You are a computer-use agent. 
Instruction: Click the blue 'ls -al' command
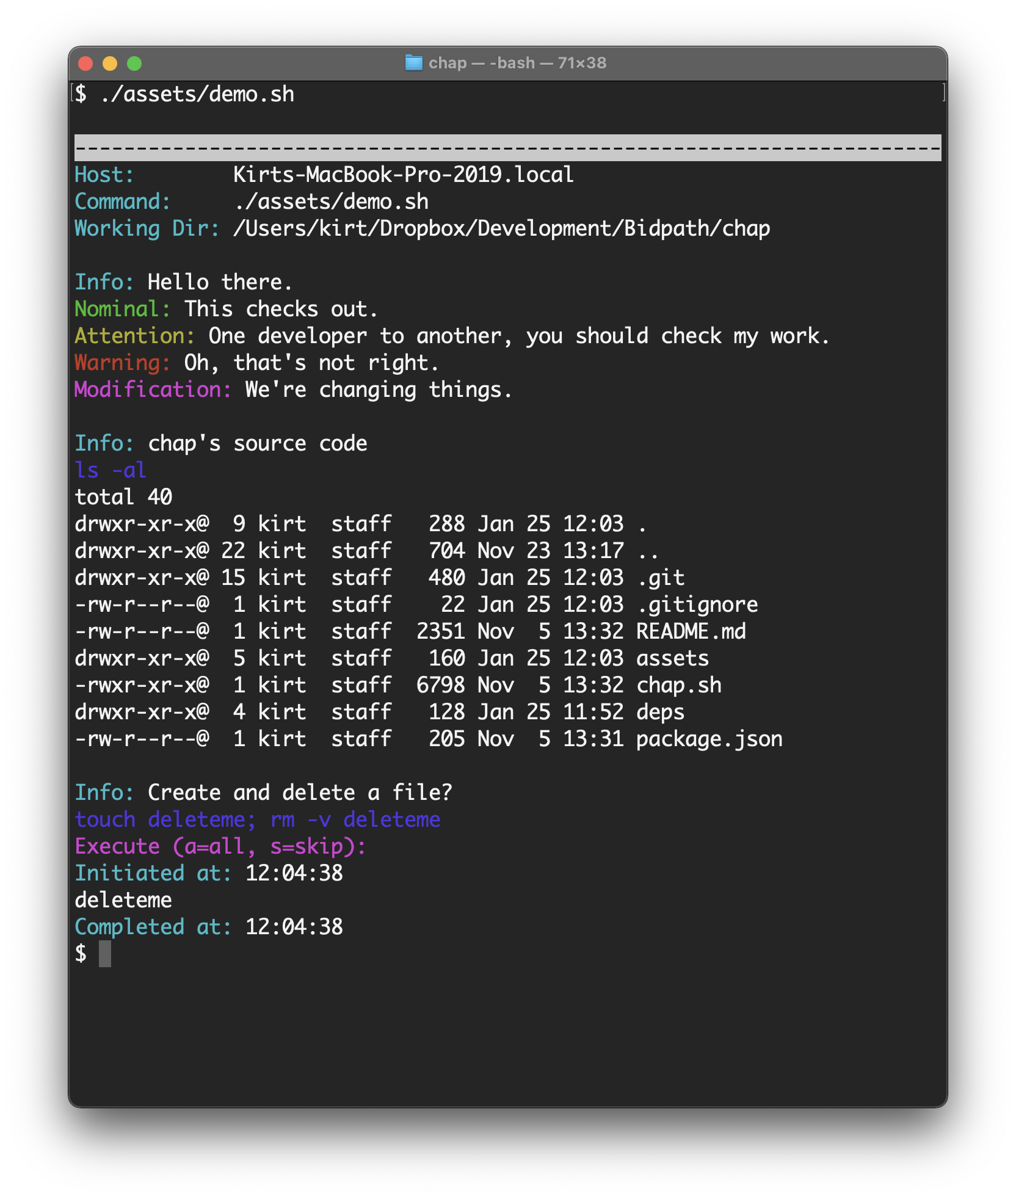111,470
